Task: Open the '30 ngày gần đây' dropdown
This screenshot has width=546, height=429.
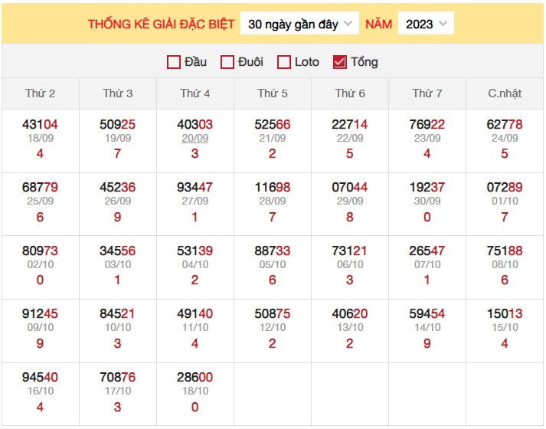Action: pyautogui.click(x=299, y=24)
